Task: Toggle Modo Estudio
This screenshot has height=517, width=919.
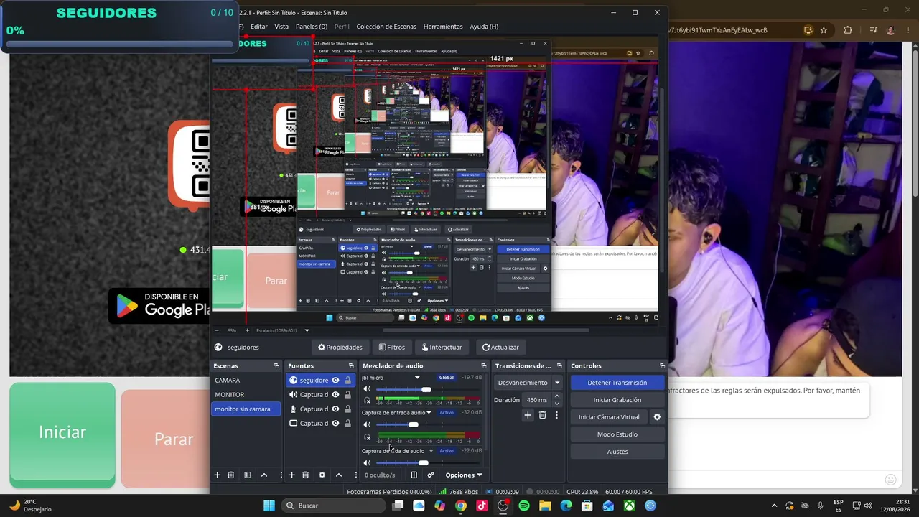Action: (x=617, y=434)
